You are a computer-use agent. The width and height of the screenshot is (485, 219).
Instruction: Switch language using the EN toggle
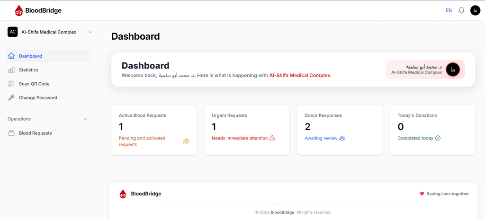(449, 10)
